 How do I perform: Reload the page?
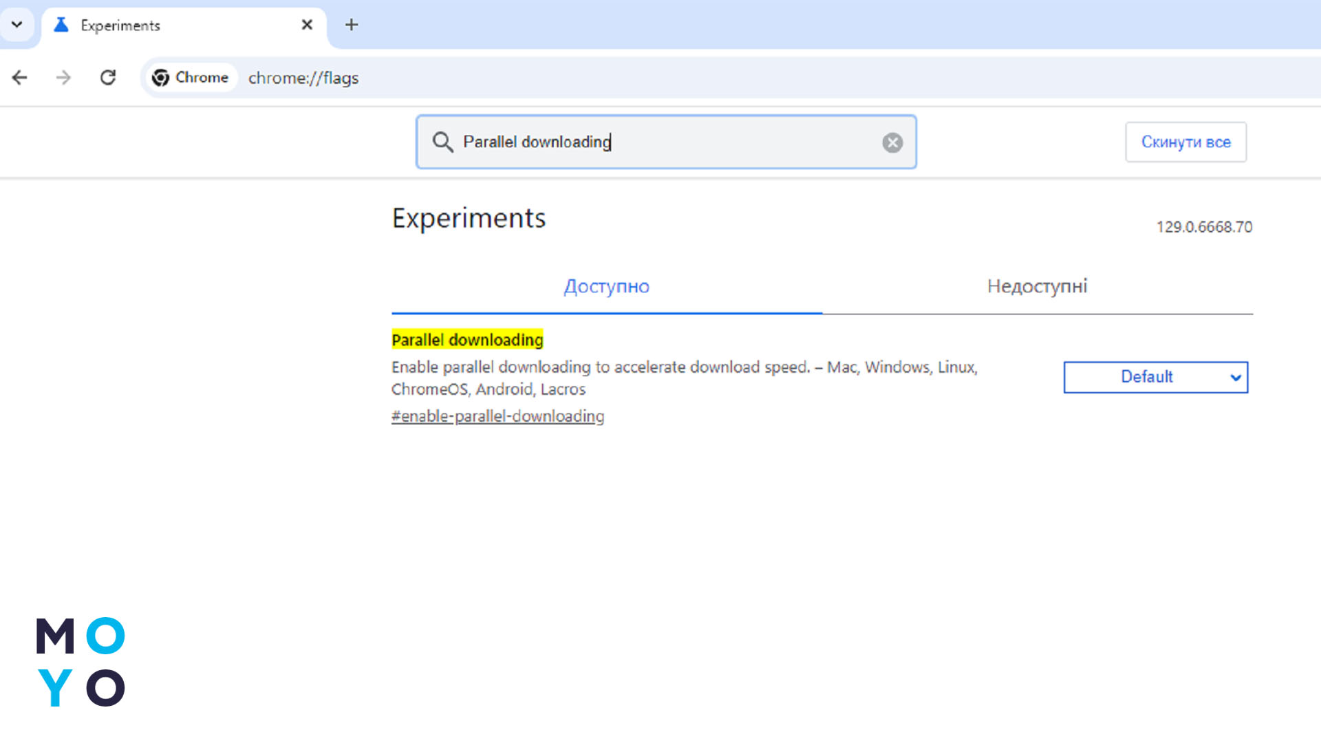(x=108, y=78)
